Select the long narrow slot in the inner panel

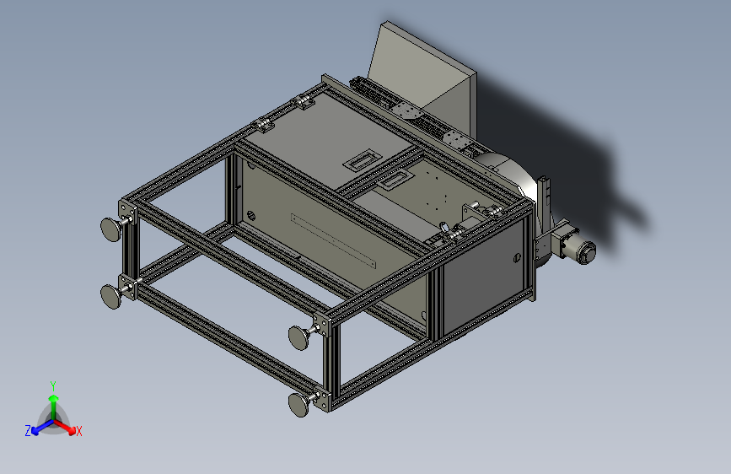coord(333,240)
